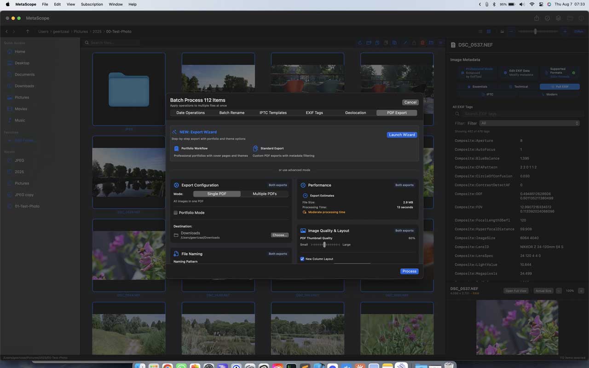
Task: Adjust the PDF Thumbnail Quality slider
Action: point(324,245)
